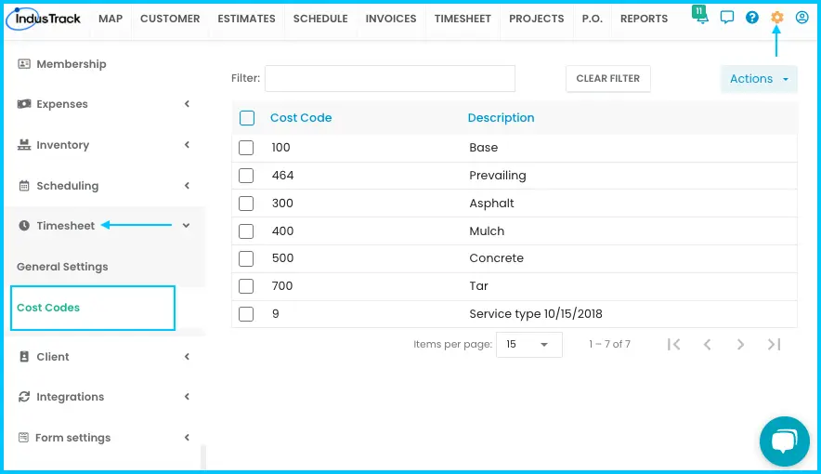Open the MAP tab
Screen dimensions: 821x474
(x=111, y=19)
